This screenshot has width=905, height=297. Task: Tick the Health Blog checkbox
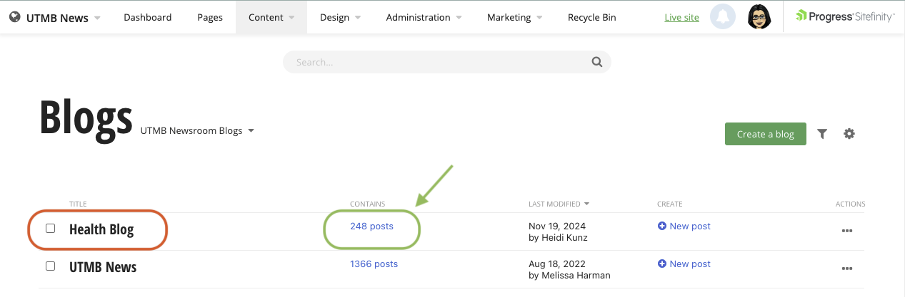click(51, 229)
